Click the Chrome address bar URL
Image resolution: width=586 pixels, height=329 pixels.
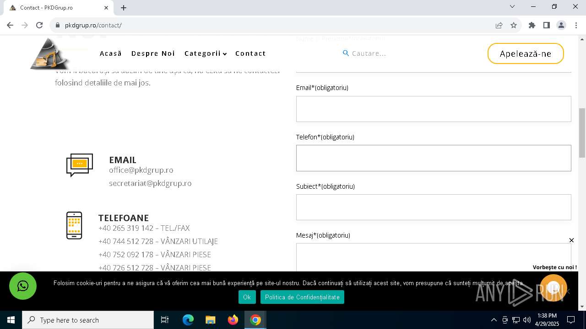tap(93, 25)
